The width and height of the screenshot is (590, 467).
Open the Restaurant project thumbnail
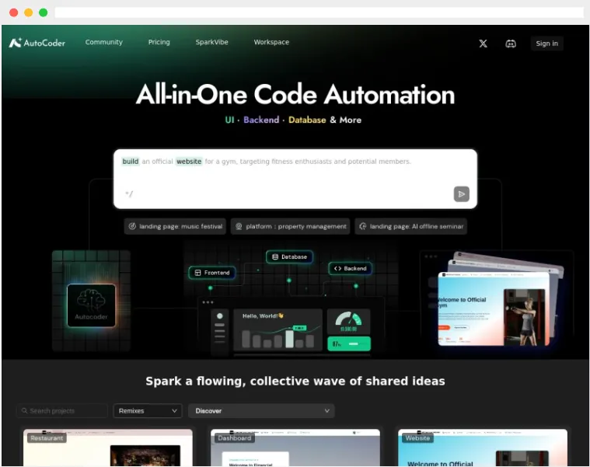(x=108, y=448)
